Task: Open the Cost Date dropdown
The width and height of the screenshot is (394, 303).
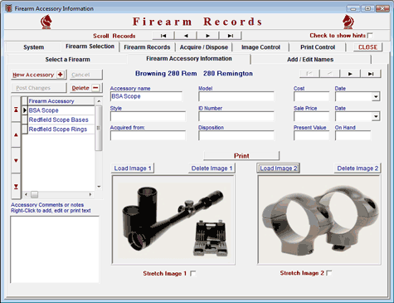Action: [x=376, y=96]
